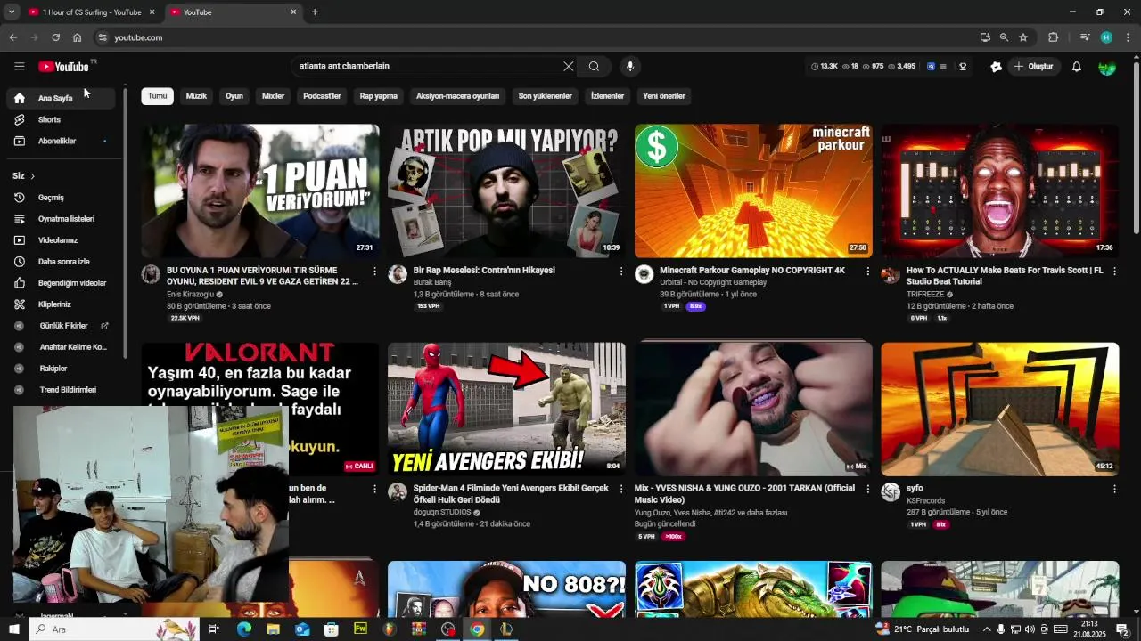Click the YouTube logo
This screenshot has width=1141, height=641.
point(64,67)
